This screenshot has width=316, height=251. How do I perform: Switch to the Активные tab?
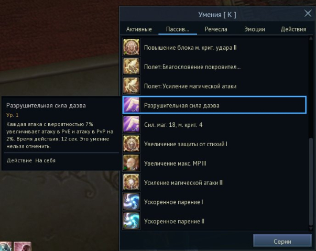tap(139, 29)
